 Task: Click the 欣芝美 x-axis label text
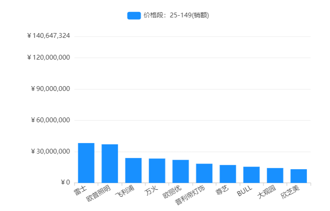click(290, 192)
